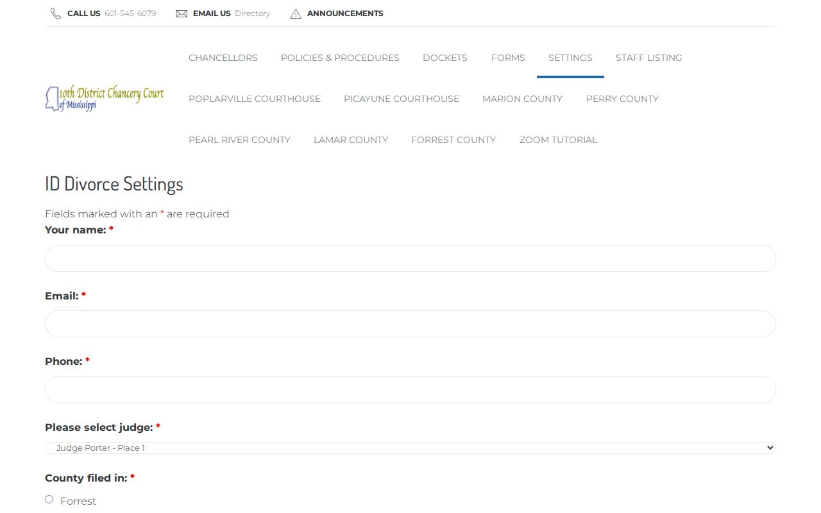This screenshot has height=513, width=821.
Task: Navigate to Dockets page
Action: (445, 58)
